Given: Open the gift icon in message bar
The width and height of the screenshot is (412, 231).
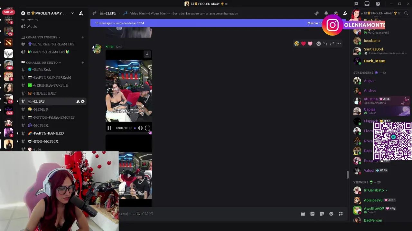Looking at the screenshot, I should point(303,214).
